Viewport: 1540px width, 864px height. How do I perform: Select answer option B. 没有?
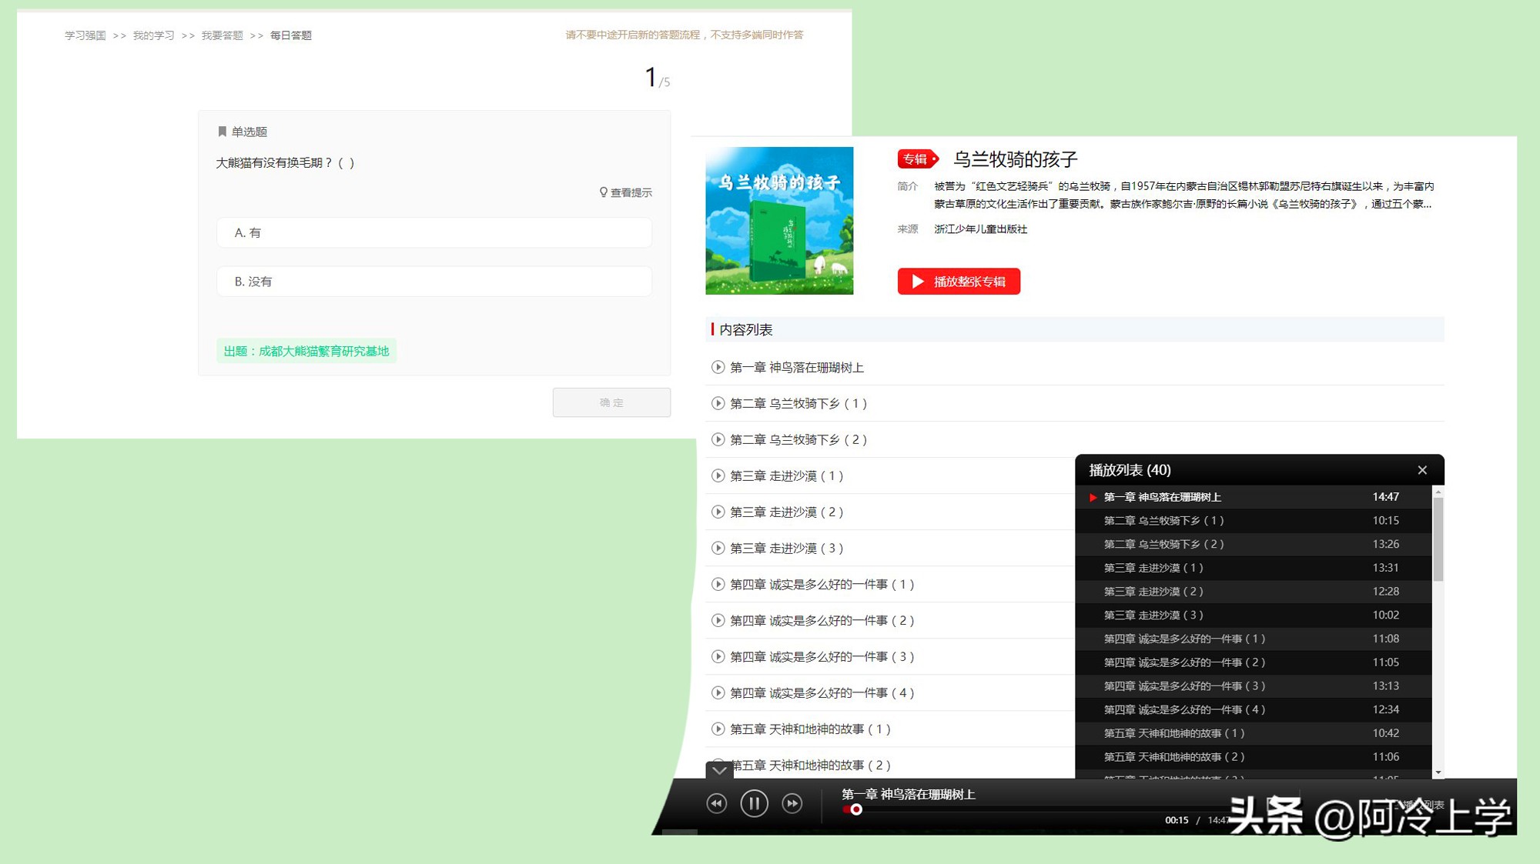pos(434,281)
